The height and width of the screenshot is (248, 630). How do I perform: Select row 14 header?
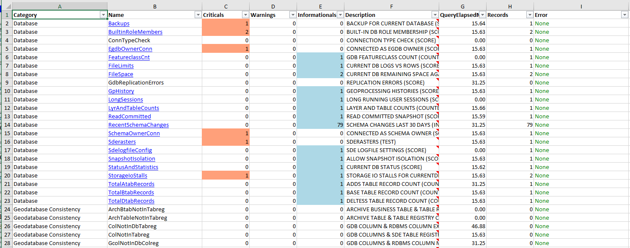tap(8, 125)
